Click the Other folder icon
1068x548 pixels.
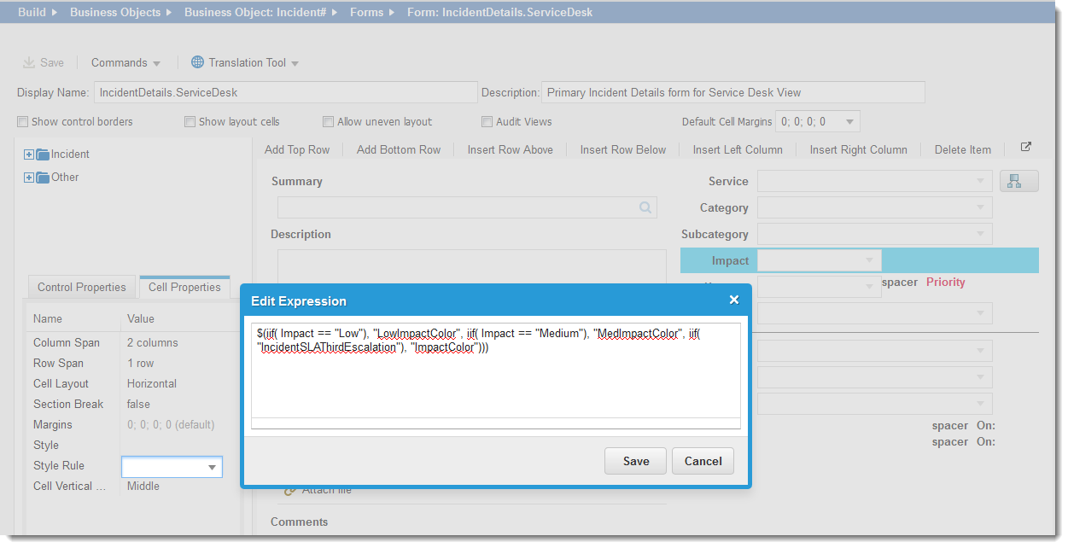point(43,178)
